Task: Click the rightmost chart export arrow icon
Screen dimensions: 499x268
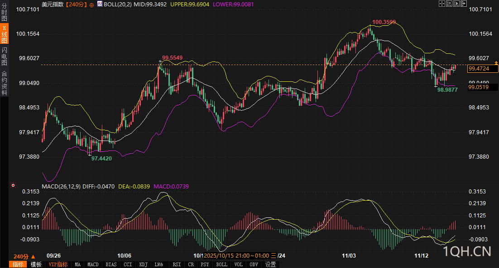Action: [x=463, y=4]
